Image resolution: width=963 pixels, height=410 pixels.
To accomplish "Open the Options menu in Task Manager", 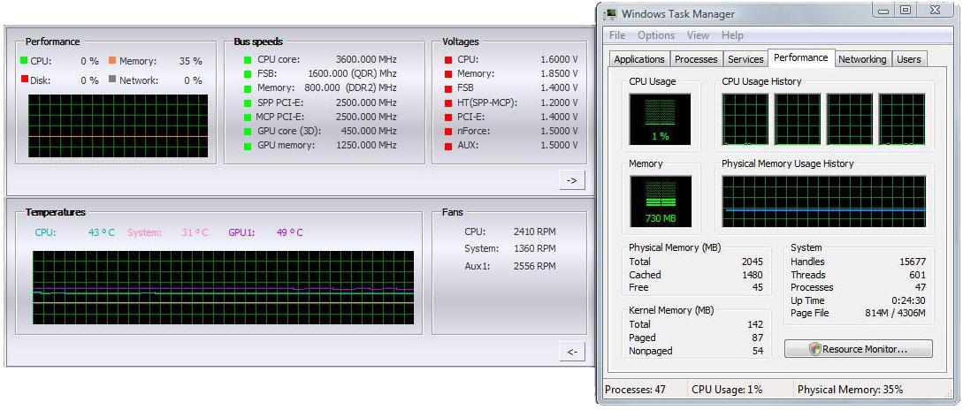I will (x=656, y=35).
